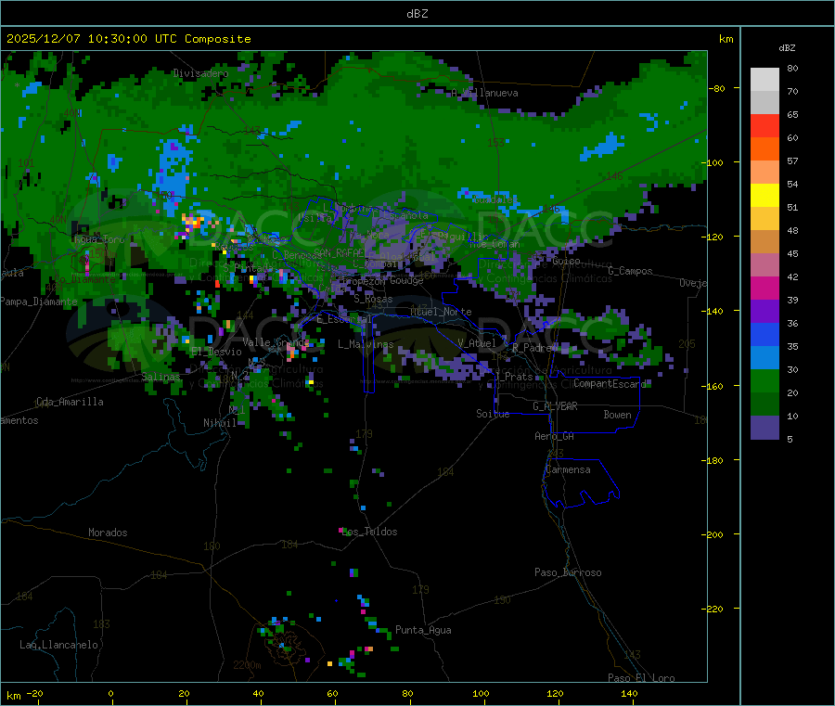The height and width of the screenshot is (706, 835).
Task: Click the A_Villanueva place label
Action: pyautogui.click(x=484, y=93)
